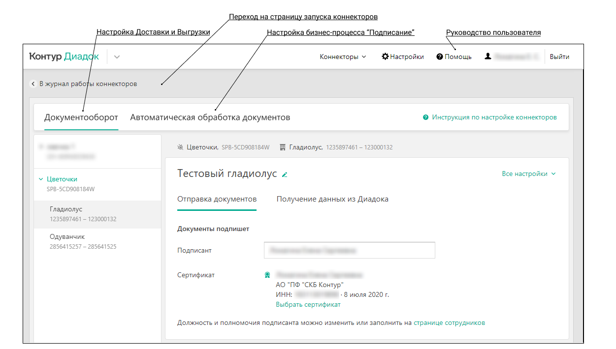Viewport: 616px width, 349px height.
Task: Open the Помощь menu item
Action: coord(458,57)
